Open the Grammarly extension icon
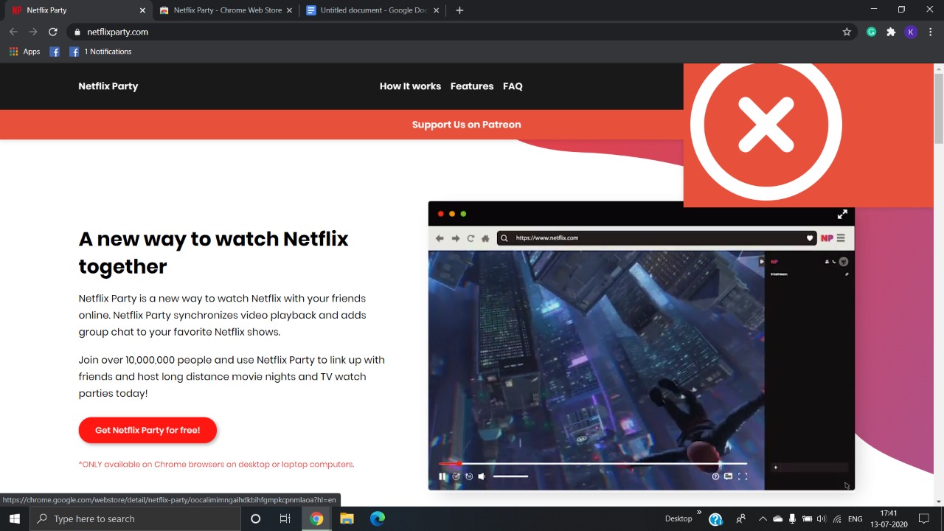 pyautogui.click(x=872, y=32)
